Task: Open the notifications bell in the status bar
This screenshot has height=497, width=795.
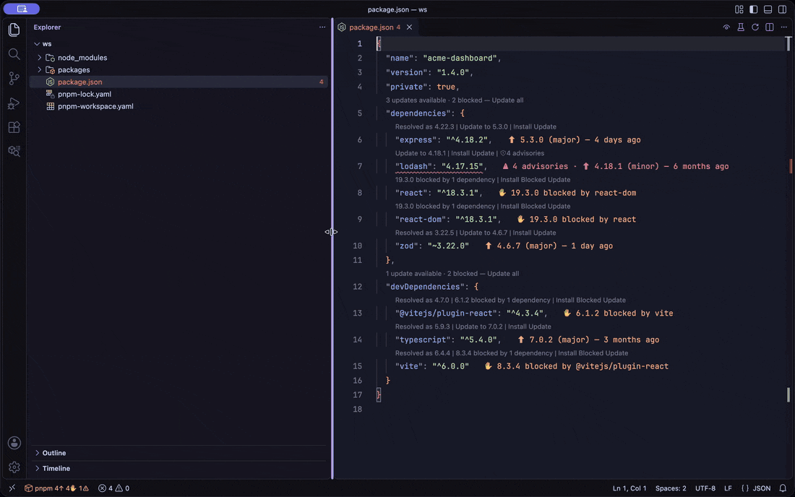Action: pyautogui.click(x=783, y=488)
